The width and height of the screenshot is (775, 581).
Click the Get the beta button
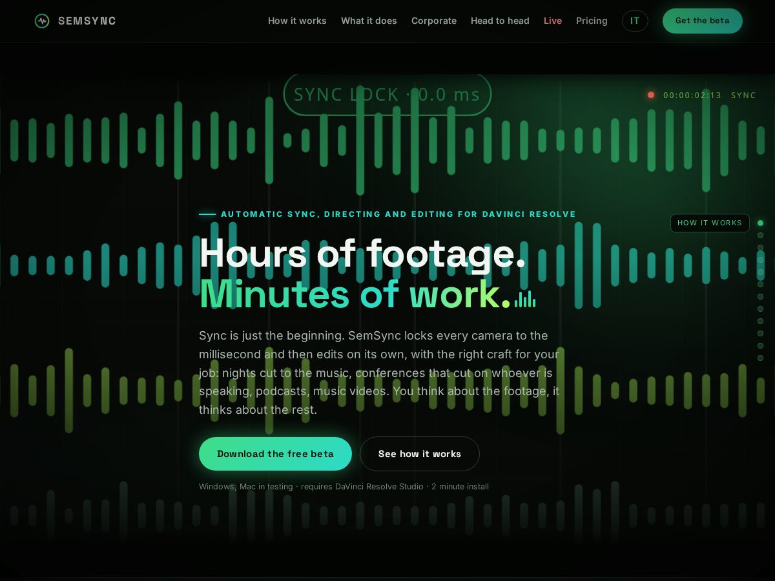tap(703, 21)
